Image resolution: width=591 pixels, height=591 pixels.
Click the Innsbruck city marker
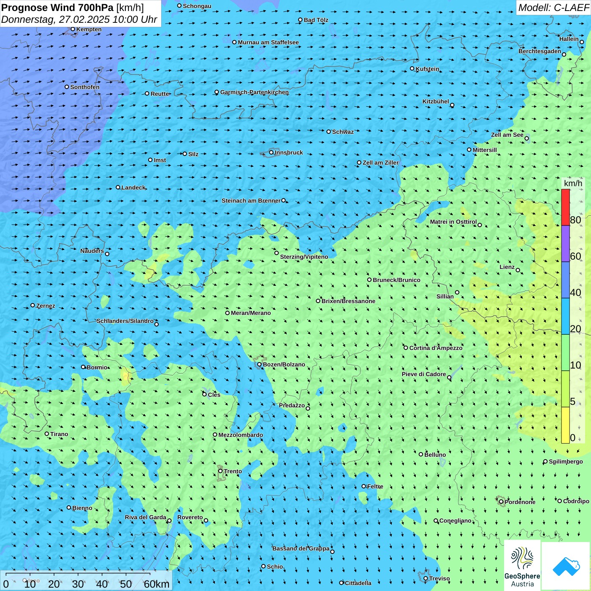click(x=271, y=152)
